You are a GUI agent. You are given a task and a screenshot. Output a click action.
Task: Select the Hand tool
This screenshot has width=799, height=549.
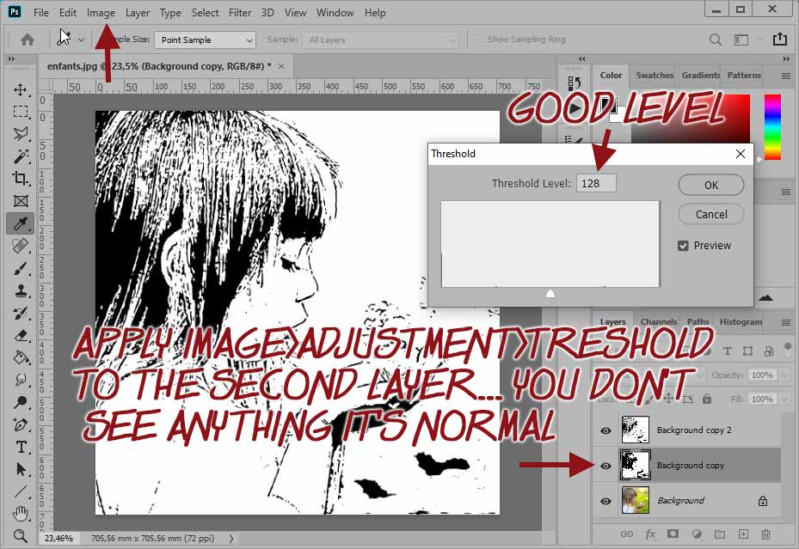click(21, 514)
